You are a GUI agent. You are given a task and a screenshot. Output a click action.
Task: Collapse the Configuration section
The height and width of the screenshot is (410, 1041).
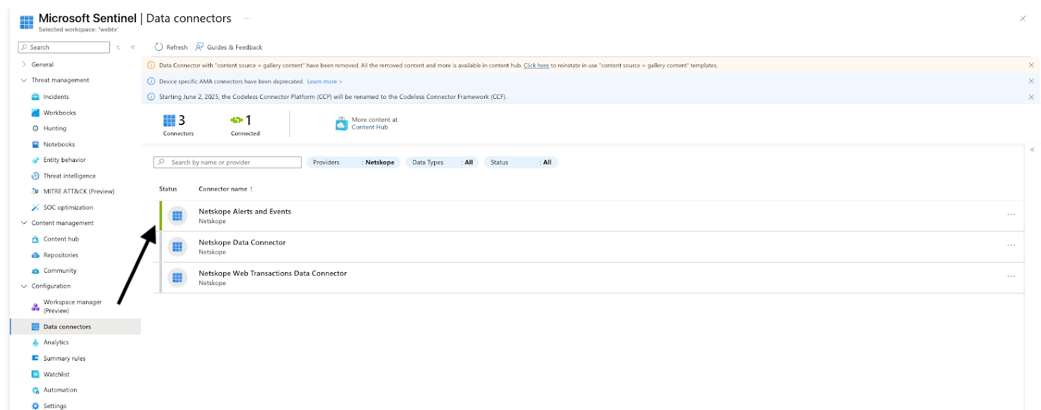coord(24,286)
